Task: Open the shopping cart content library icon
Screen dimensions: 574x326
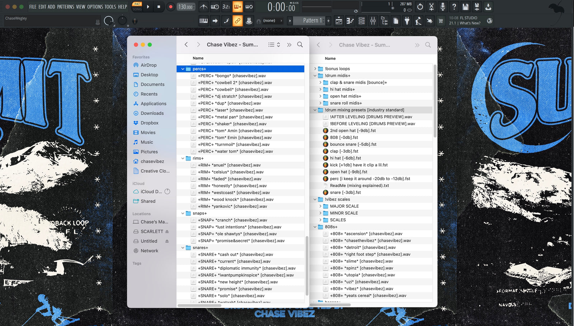Action: (441, 21)
